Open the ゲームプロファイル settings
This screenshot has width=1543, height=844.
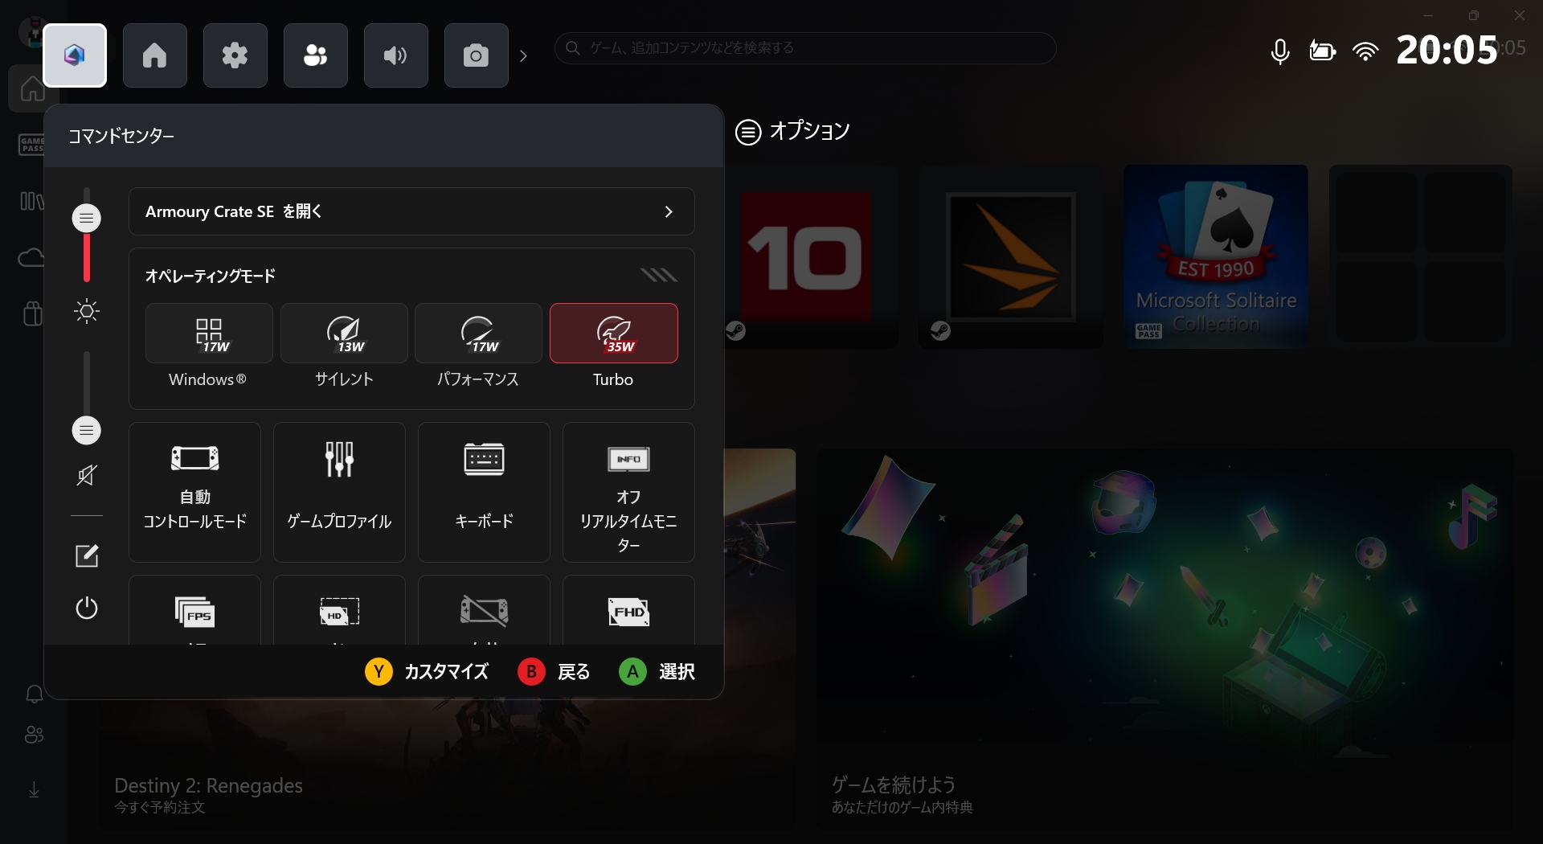pos(338,490)
